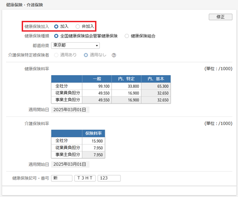The image size is (238, 197).
Task: Click 従業員負担分 内、特定 rate 16.900
Action: coord(126,93)
